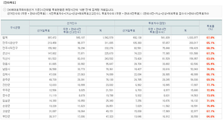Click the 65.1% turnout for 전주시완산구
The height and width of the screenshot is (121, 223).
(211, 43)
